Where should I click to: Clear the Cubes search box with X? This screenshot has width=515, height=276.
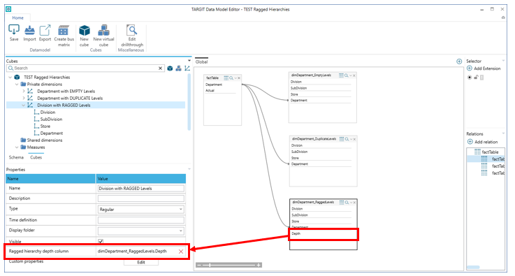coord(160,68)
